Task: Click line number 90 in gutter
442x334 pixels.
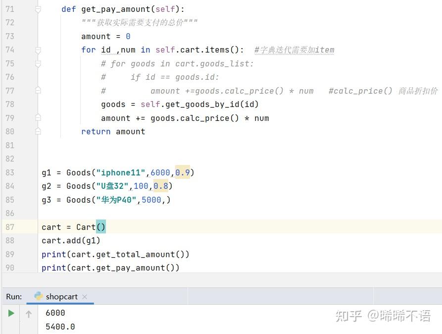Action: (10, 268)
